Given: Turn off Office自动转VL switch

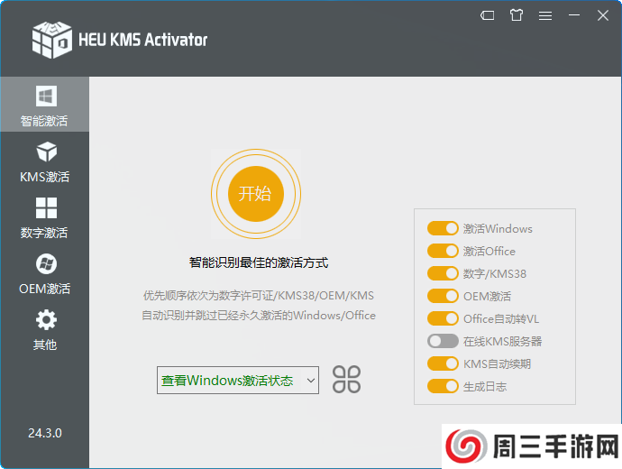Looking at the screenshot, I should tap(443, 319).
